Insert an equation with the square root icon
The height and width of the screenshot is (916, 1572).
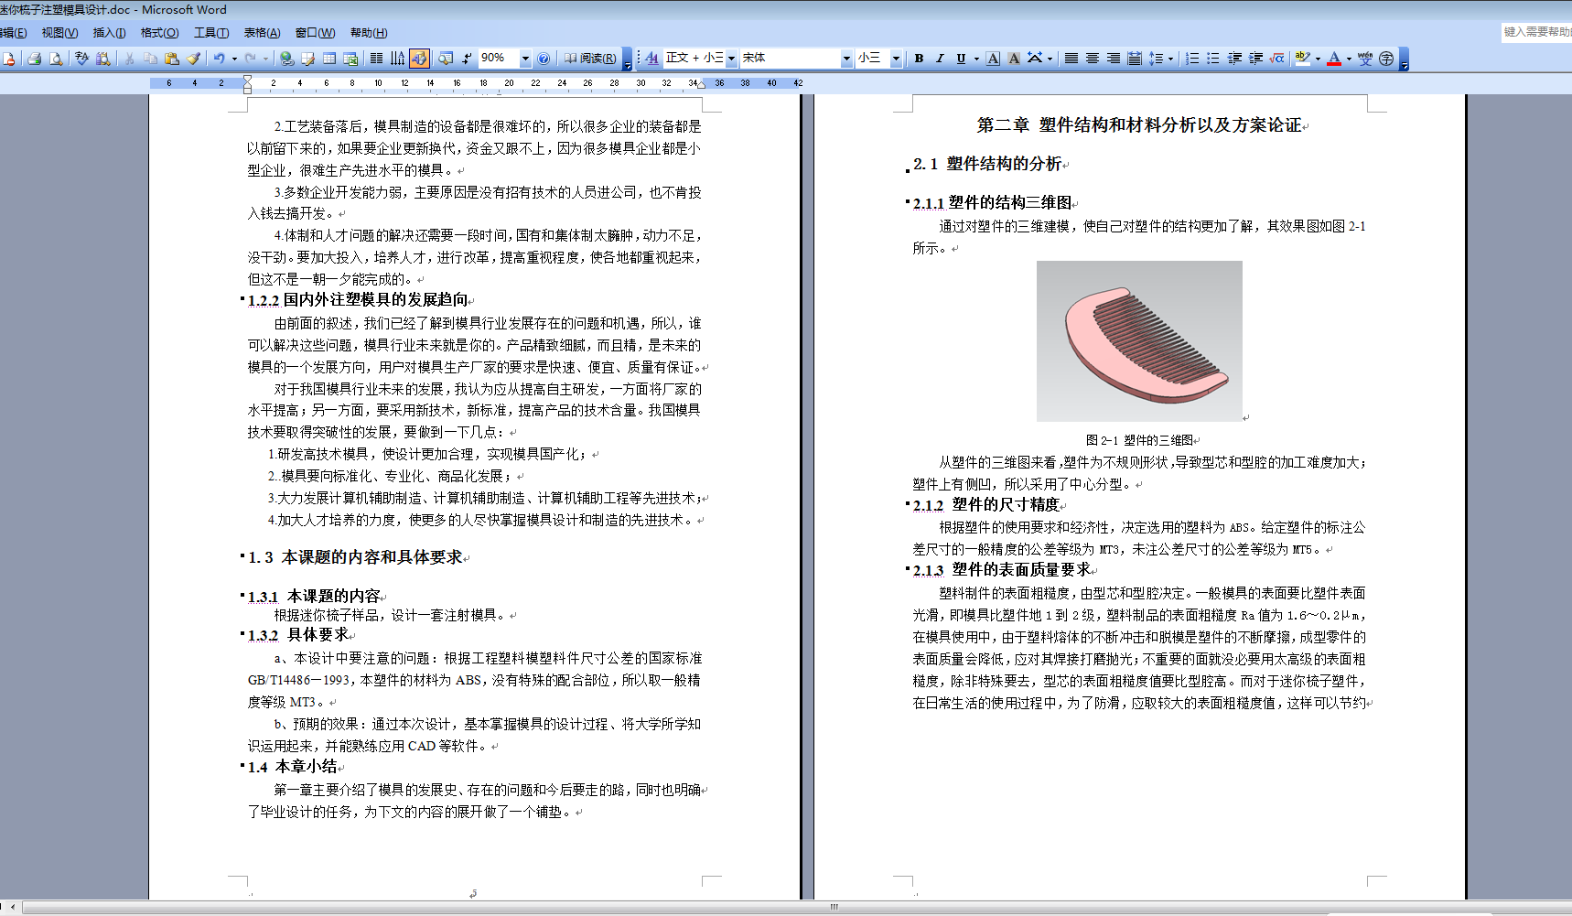pos(1277,59)
